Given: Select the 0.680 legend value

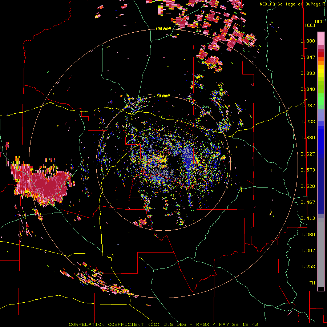Looking at the screenshot, I should click(x=308, y=138).
